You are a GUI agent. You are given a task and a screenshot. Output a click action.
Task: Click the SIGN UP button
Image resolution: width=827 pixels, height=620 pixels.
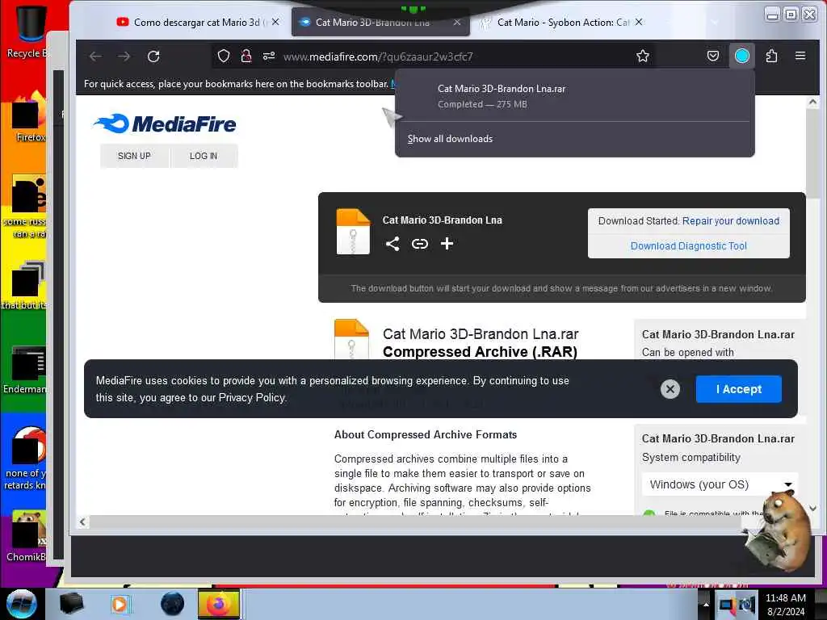tap(135, 156)
